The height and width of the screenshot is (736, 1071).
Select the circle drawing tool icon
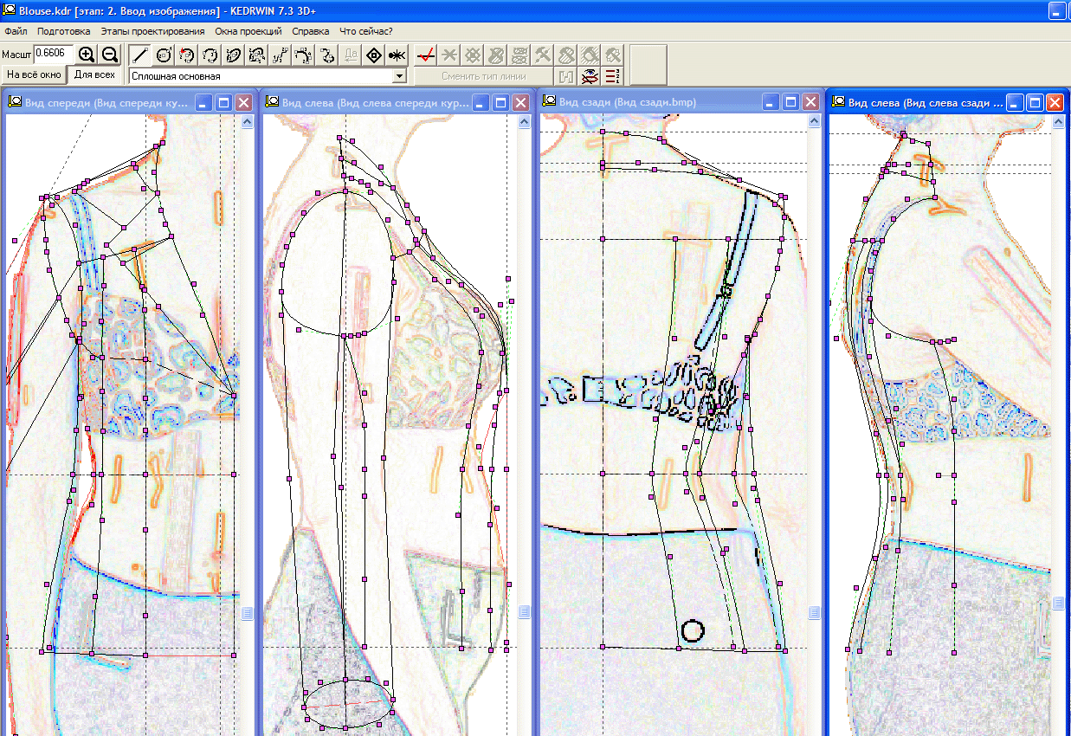coord(163,55)
